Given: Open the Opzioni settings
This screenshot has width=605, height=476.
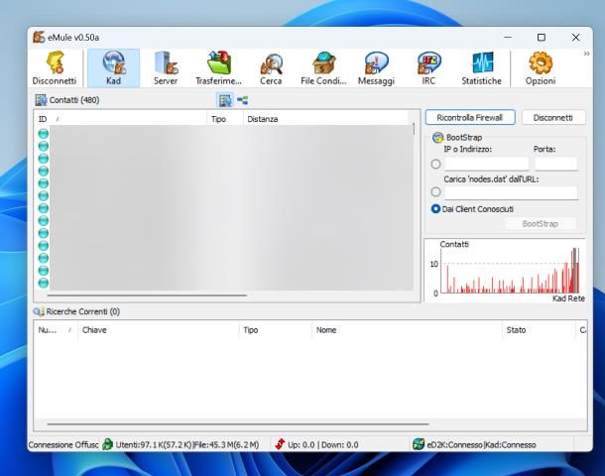Looking at the screenshot, I should (x=541, y=67).
